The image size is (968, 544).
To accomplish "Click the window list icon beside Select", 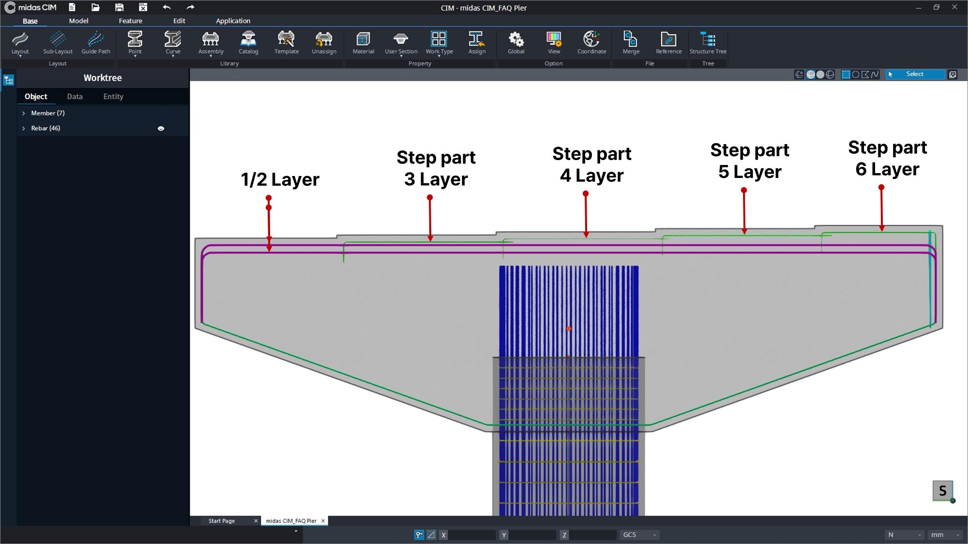I will [x=953, y=74].
